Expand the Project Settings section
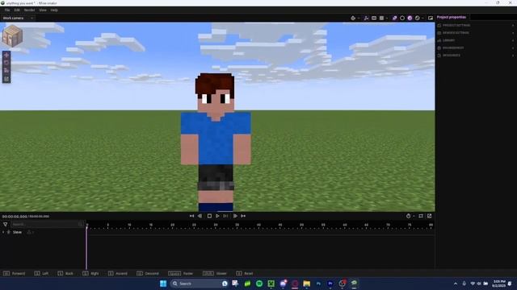The image size is (517, 290). click(x=476, y=25)
